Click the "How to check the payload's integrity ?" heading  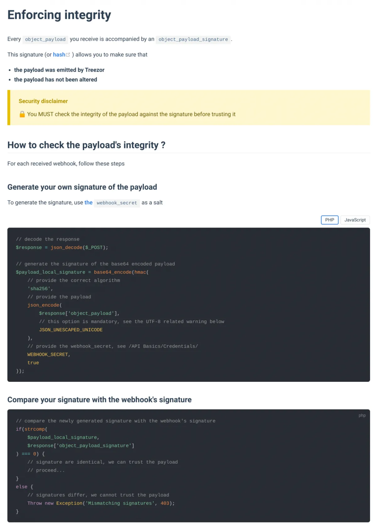pos(86,145)
